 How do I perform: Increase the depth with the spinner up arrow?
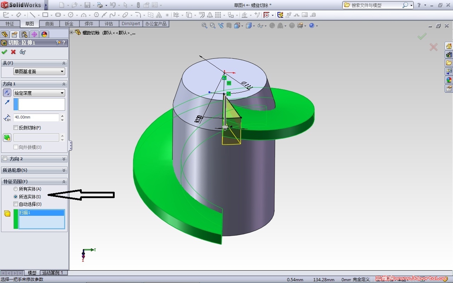point(63,116)
